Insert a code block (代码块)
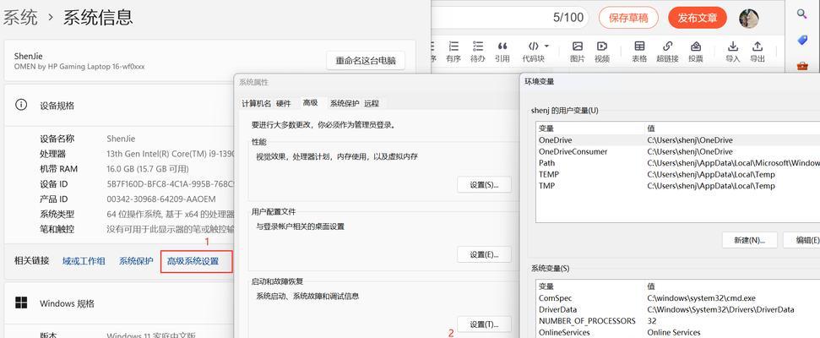This screenshot has height=338, width=820. click(534, 52)
